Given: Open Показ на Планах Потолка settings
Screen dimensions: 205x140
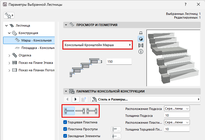Looking at the screenshot, I should pyautogui.click(x=36, y=70).
